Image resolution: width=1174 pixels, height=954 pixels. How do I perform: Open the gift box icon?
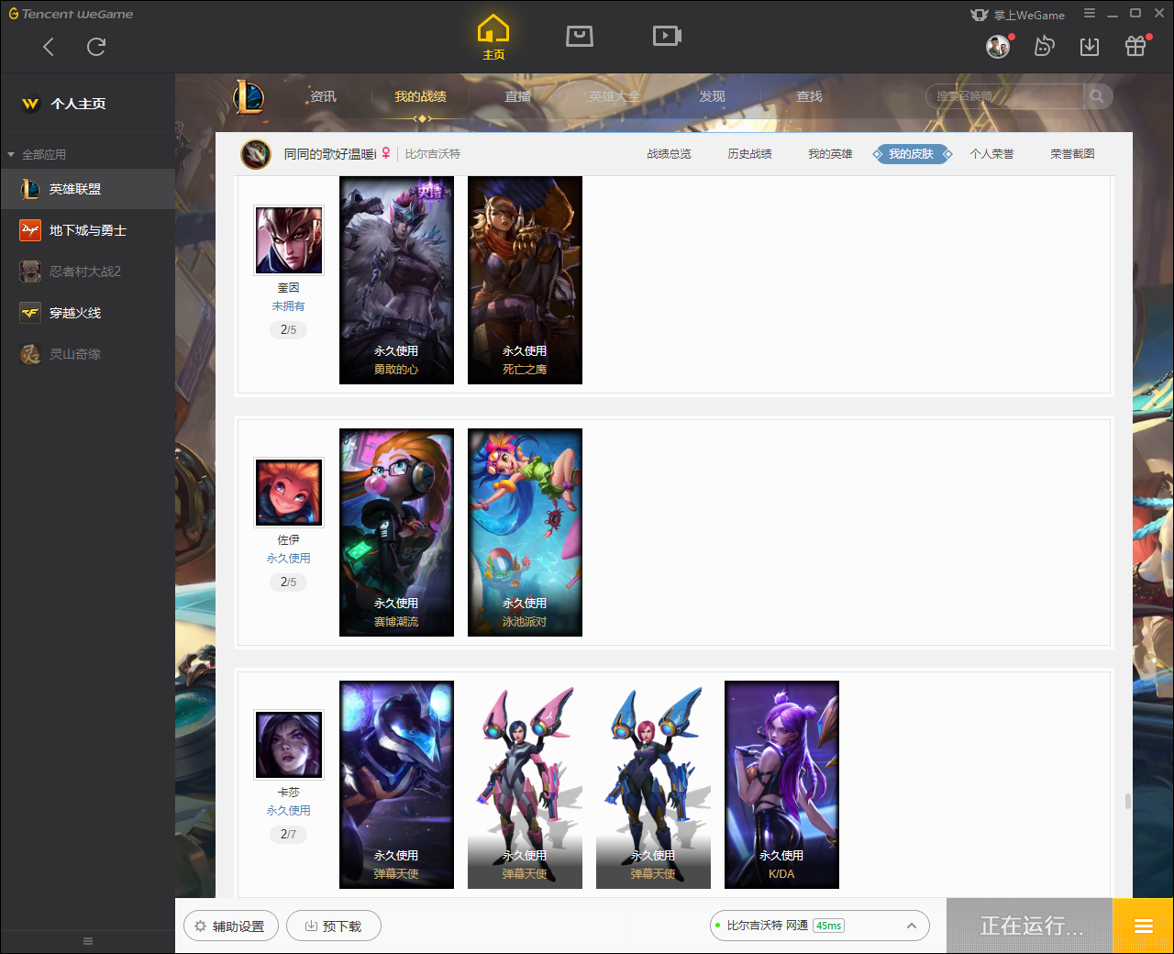(1135, 46)
